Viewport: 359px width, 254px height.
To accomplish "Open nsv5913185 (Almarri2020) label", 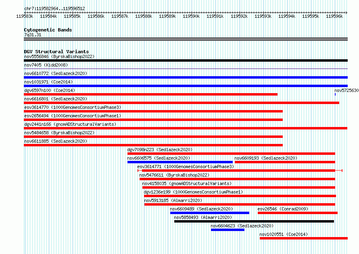I will 173,200.
